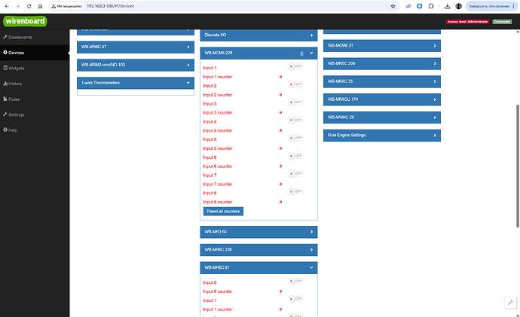
Task: Bookmark this page with the star icon
Action: pyautogui.click(x=393, y=5)
